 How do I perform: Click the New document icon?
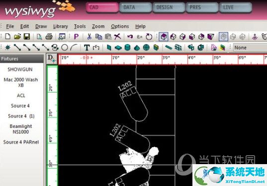point(8,36)
